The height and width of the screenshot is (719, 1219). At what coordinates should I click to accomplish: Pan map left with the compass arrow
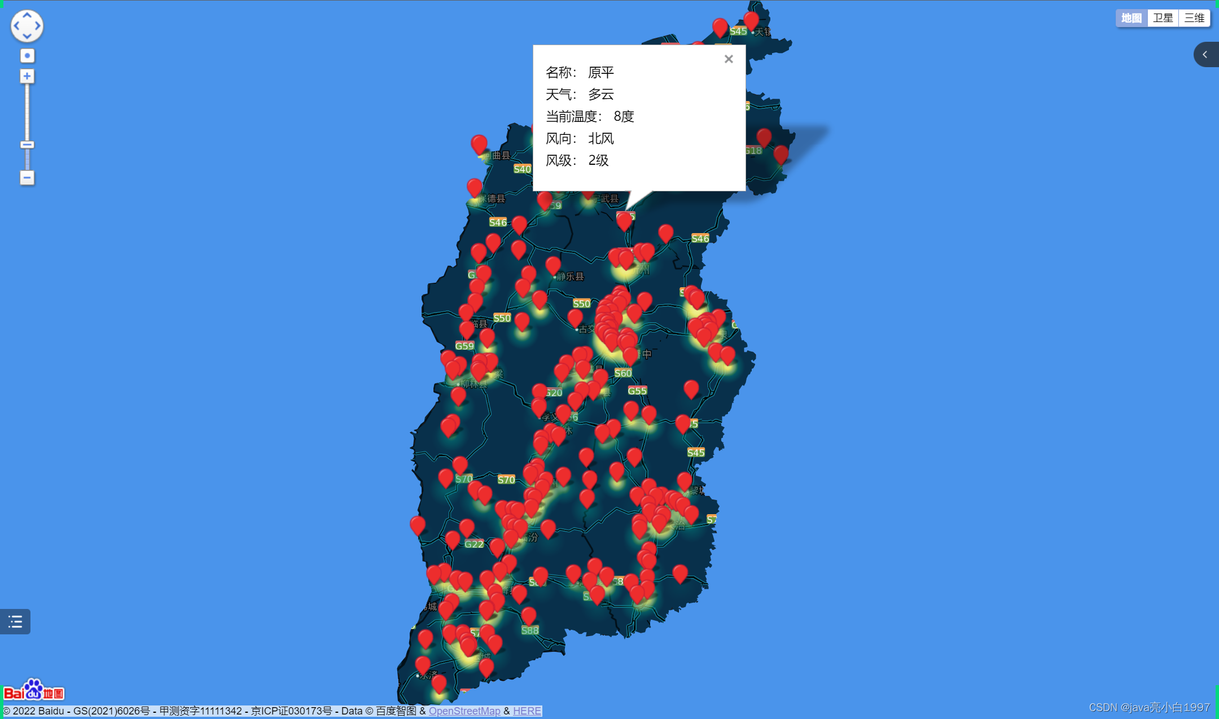[x=16, y=26]
